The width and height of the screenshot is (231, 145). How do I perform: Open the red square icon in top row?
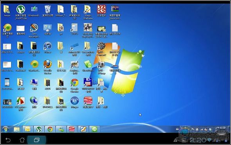point(101,9)
